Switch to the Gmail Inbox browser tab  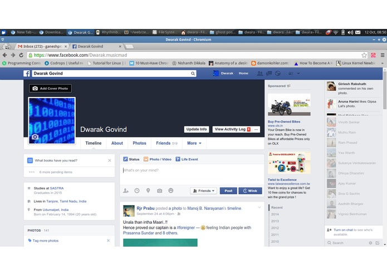coord(42,46)
